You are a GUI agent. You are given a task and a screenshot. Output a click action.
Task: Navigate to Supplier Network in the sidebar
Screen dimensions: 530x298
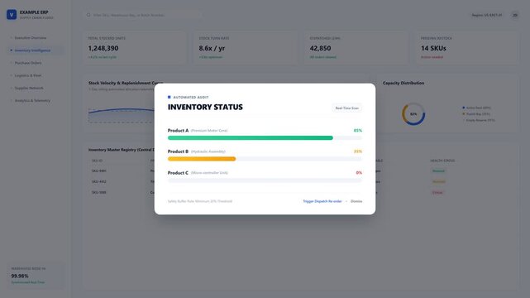(29, 88)
